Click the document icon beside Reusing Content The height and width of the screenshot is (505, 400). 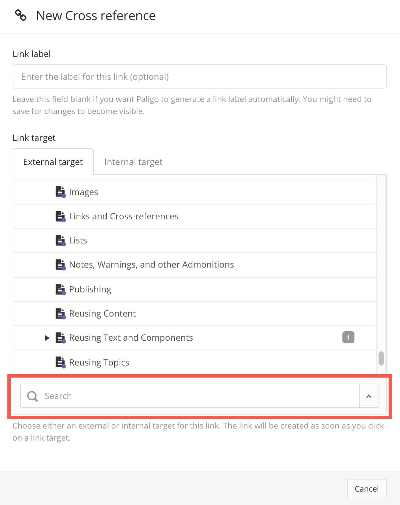coord(60,313)
